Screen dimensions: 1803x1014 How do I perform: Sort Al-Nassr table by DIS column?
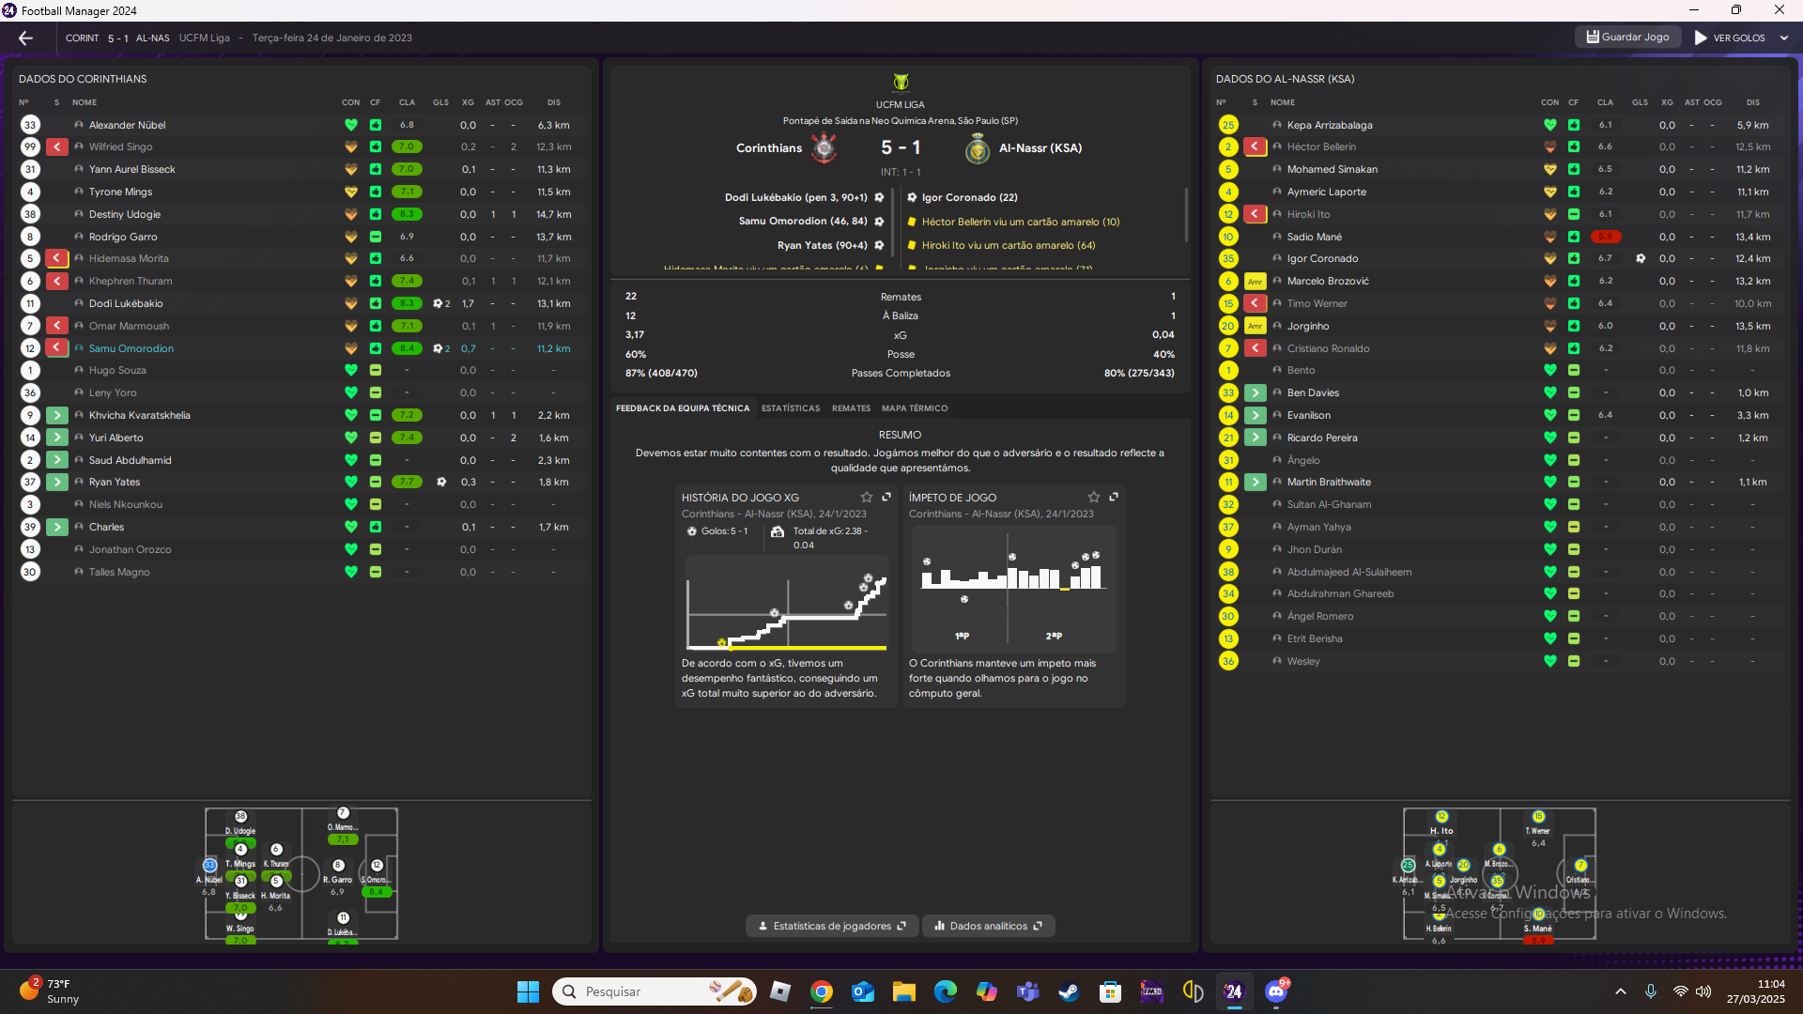tap(1753, 102)
